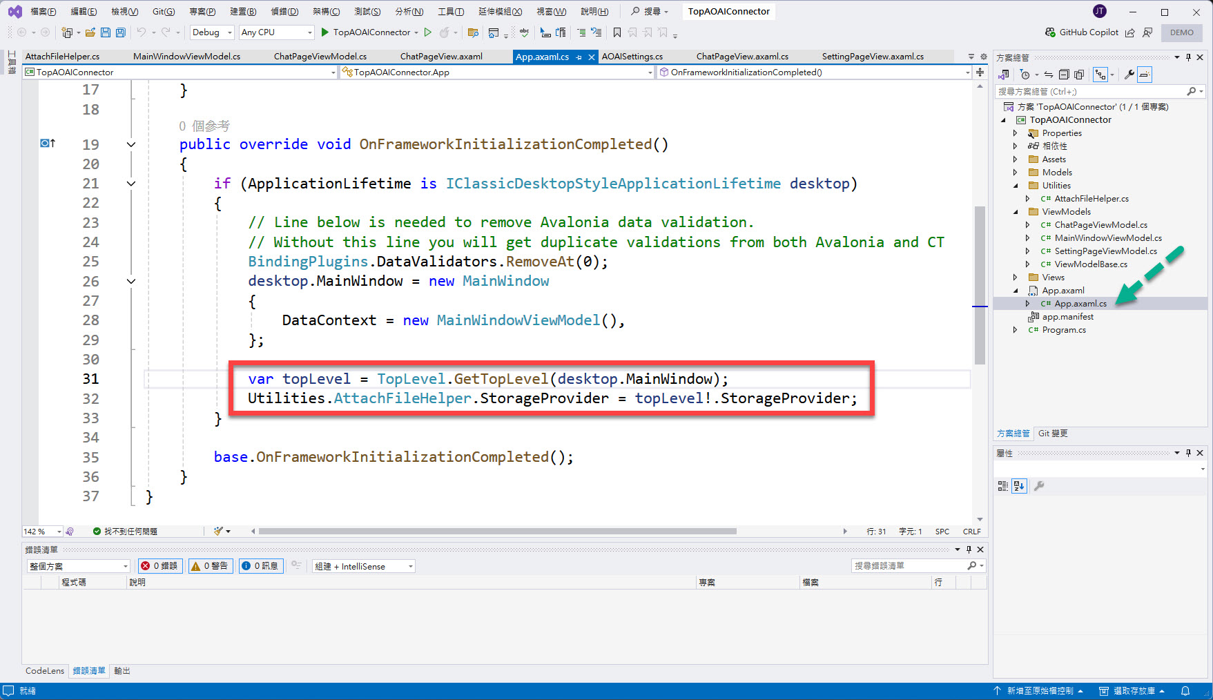Click the Save All toolbar icon
This screenshot has height=700, width=1213.
[121, 32]
